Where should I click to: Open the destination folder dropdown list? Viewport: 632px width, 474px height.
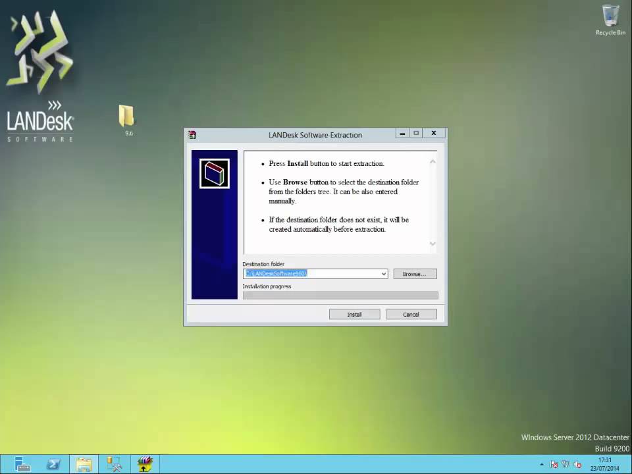pyautogui.click(x=382, y=274)
